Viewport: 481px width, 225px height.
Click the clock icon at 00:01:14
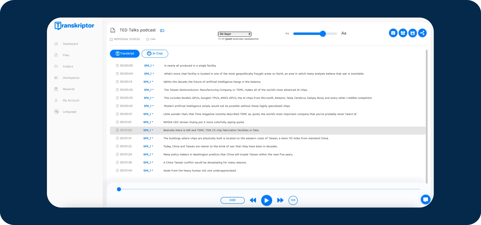(x=117, y=138)
